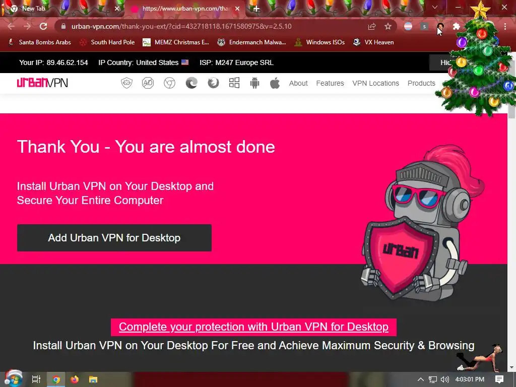Viewport: 516px width, 387px height.
Task: Click the Chrome icon on the taskbar
Action: (x=56, y=379)
